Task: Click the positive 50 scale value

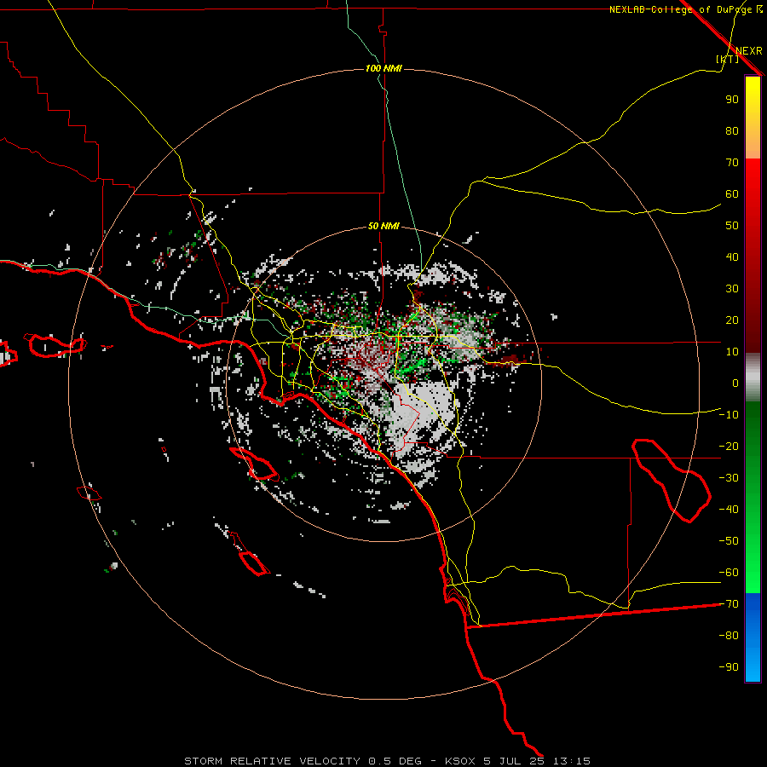Action: pyautogui.click(x=732, y=226)
